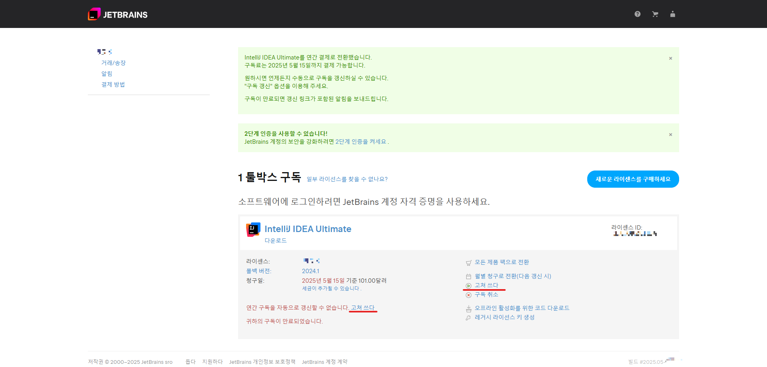Screen dimensions: 767x367
Task: Click 고쳐 쓰다 link after auto-renew warning
Action: [363, 307]
